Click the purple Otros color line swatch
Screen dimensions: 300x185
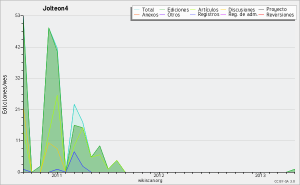click(x=162, y=14)
